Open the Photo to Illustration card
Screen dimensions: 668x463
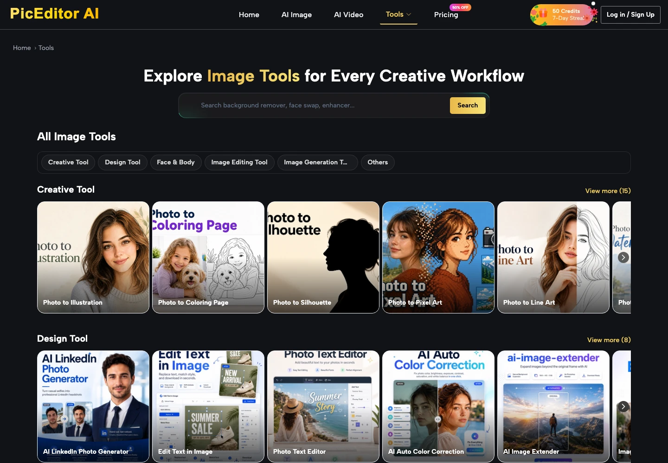(93, 257)
